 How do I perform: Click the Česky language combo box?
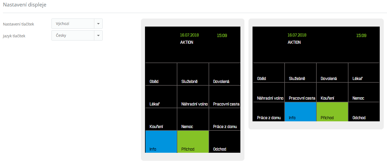coord(73,35)
